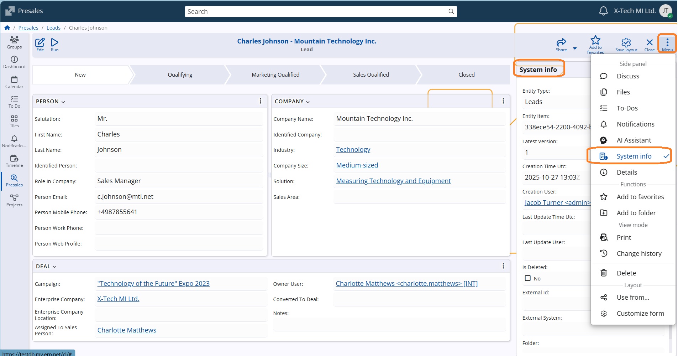Screen dimensions: 678x356
Task: Click the Leads breadcrumb link
Action: [53, 28]
